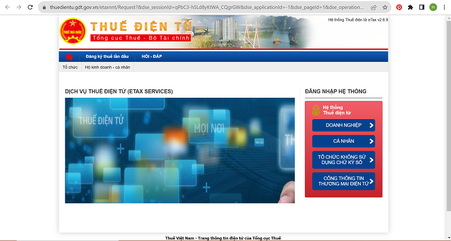Bookmark this page with star icon

click(x=385, y=7)
